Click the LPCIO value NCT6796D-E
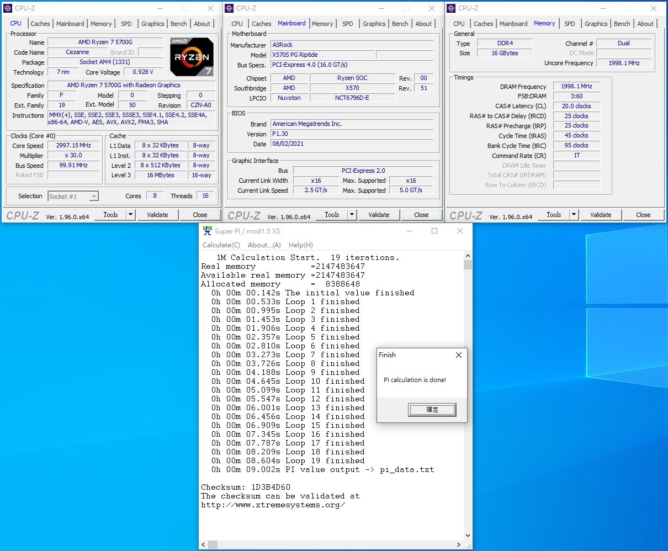 (352, 98)
